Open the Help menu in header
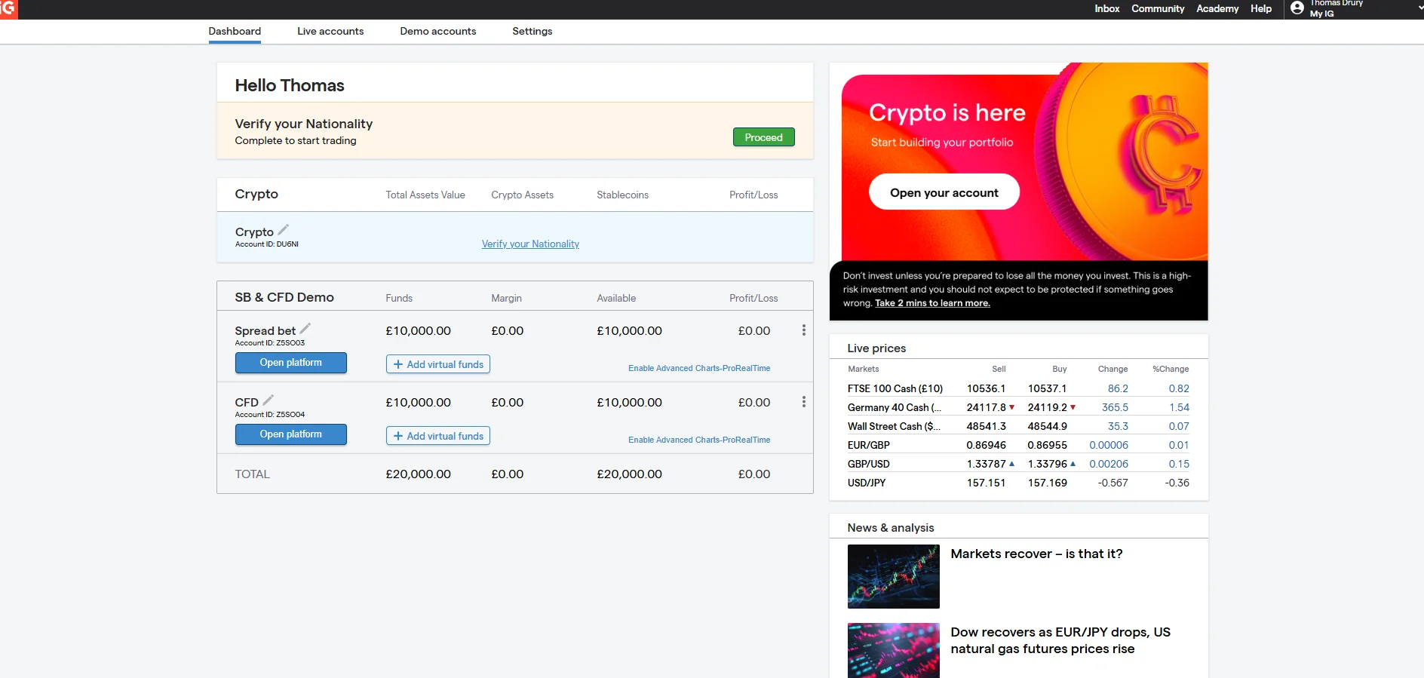 1261,9
